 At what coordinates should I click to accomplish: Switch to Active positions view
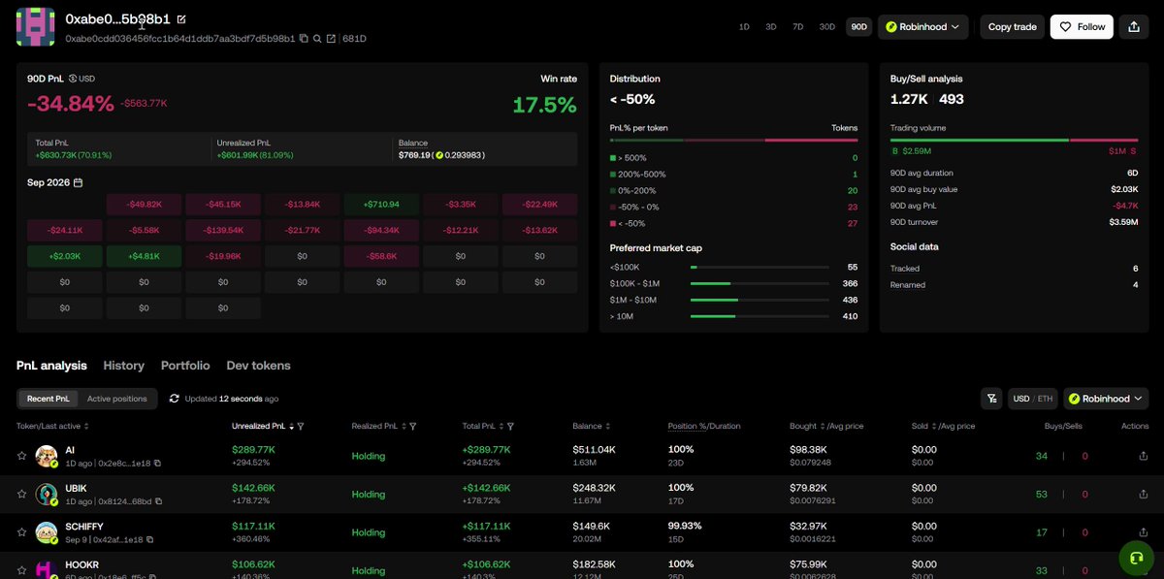pos(117,399)
